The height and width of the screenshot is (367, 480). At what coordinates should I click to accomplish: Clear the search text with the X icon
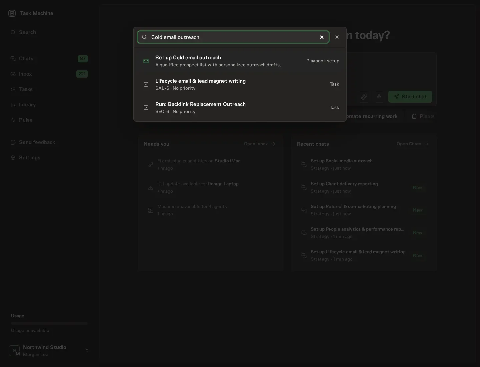pos(322,37)
